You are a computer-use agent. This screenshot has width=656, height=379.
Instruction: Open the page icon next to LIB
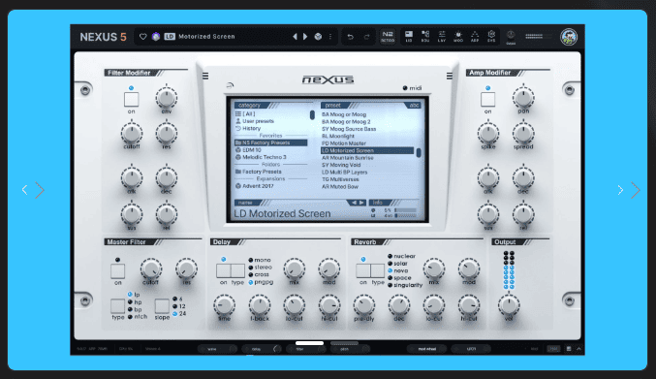point(425,37)
